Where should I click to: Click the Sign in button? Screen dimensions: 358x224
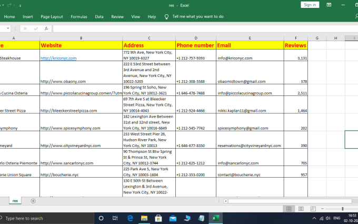click(x=310, y=5)
